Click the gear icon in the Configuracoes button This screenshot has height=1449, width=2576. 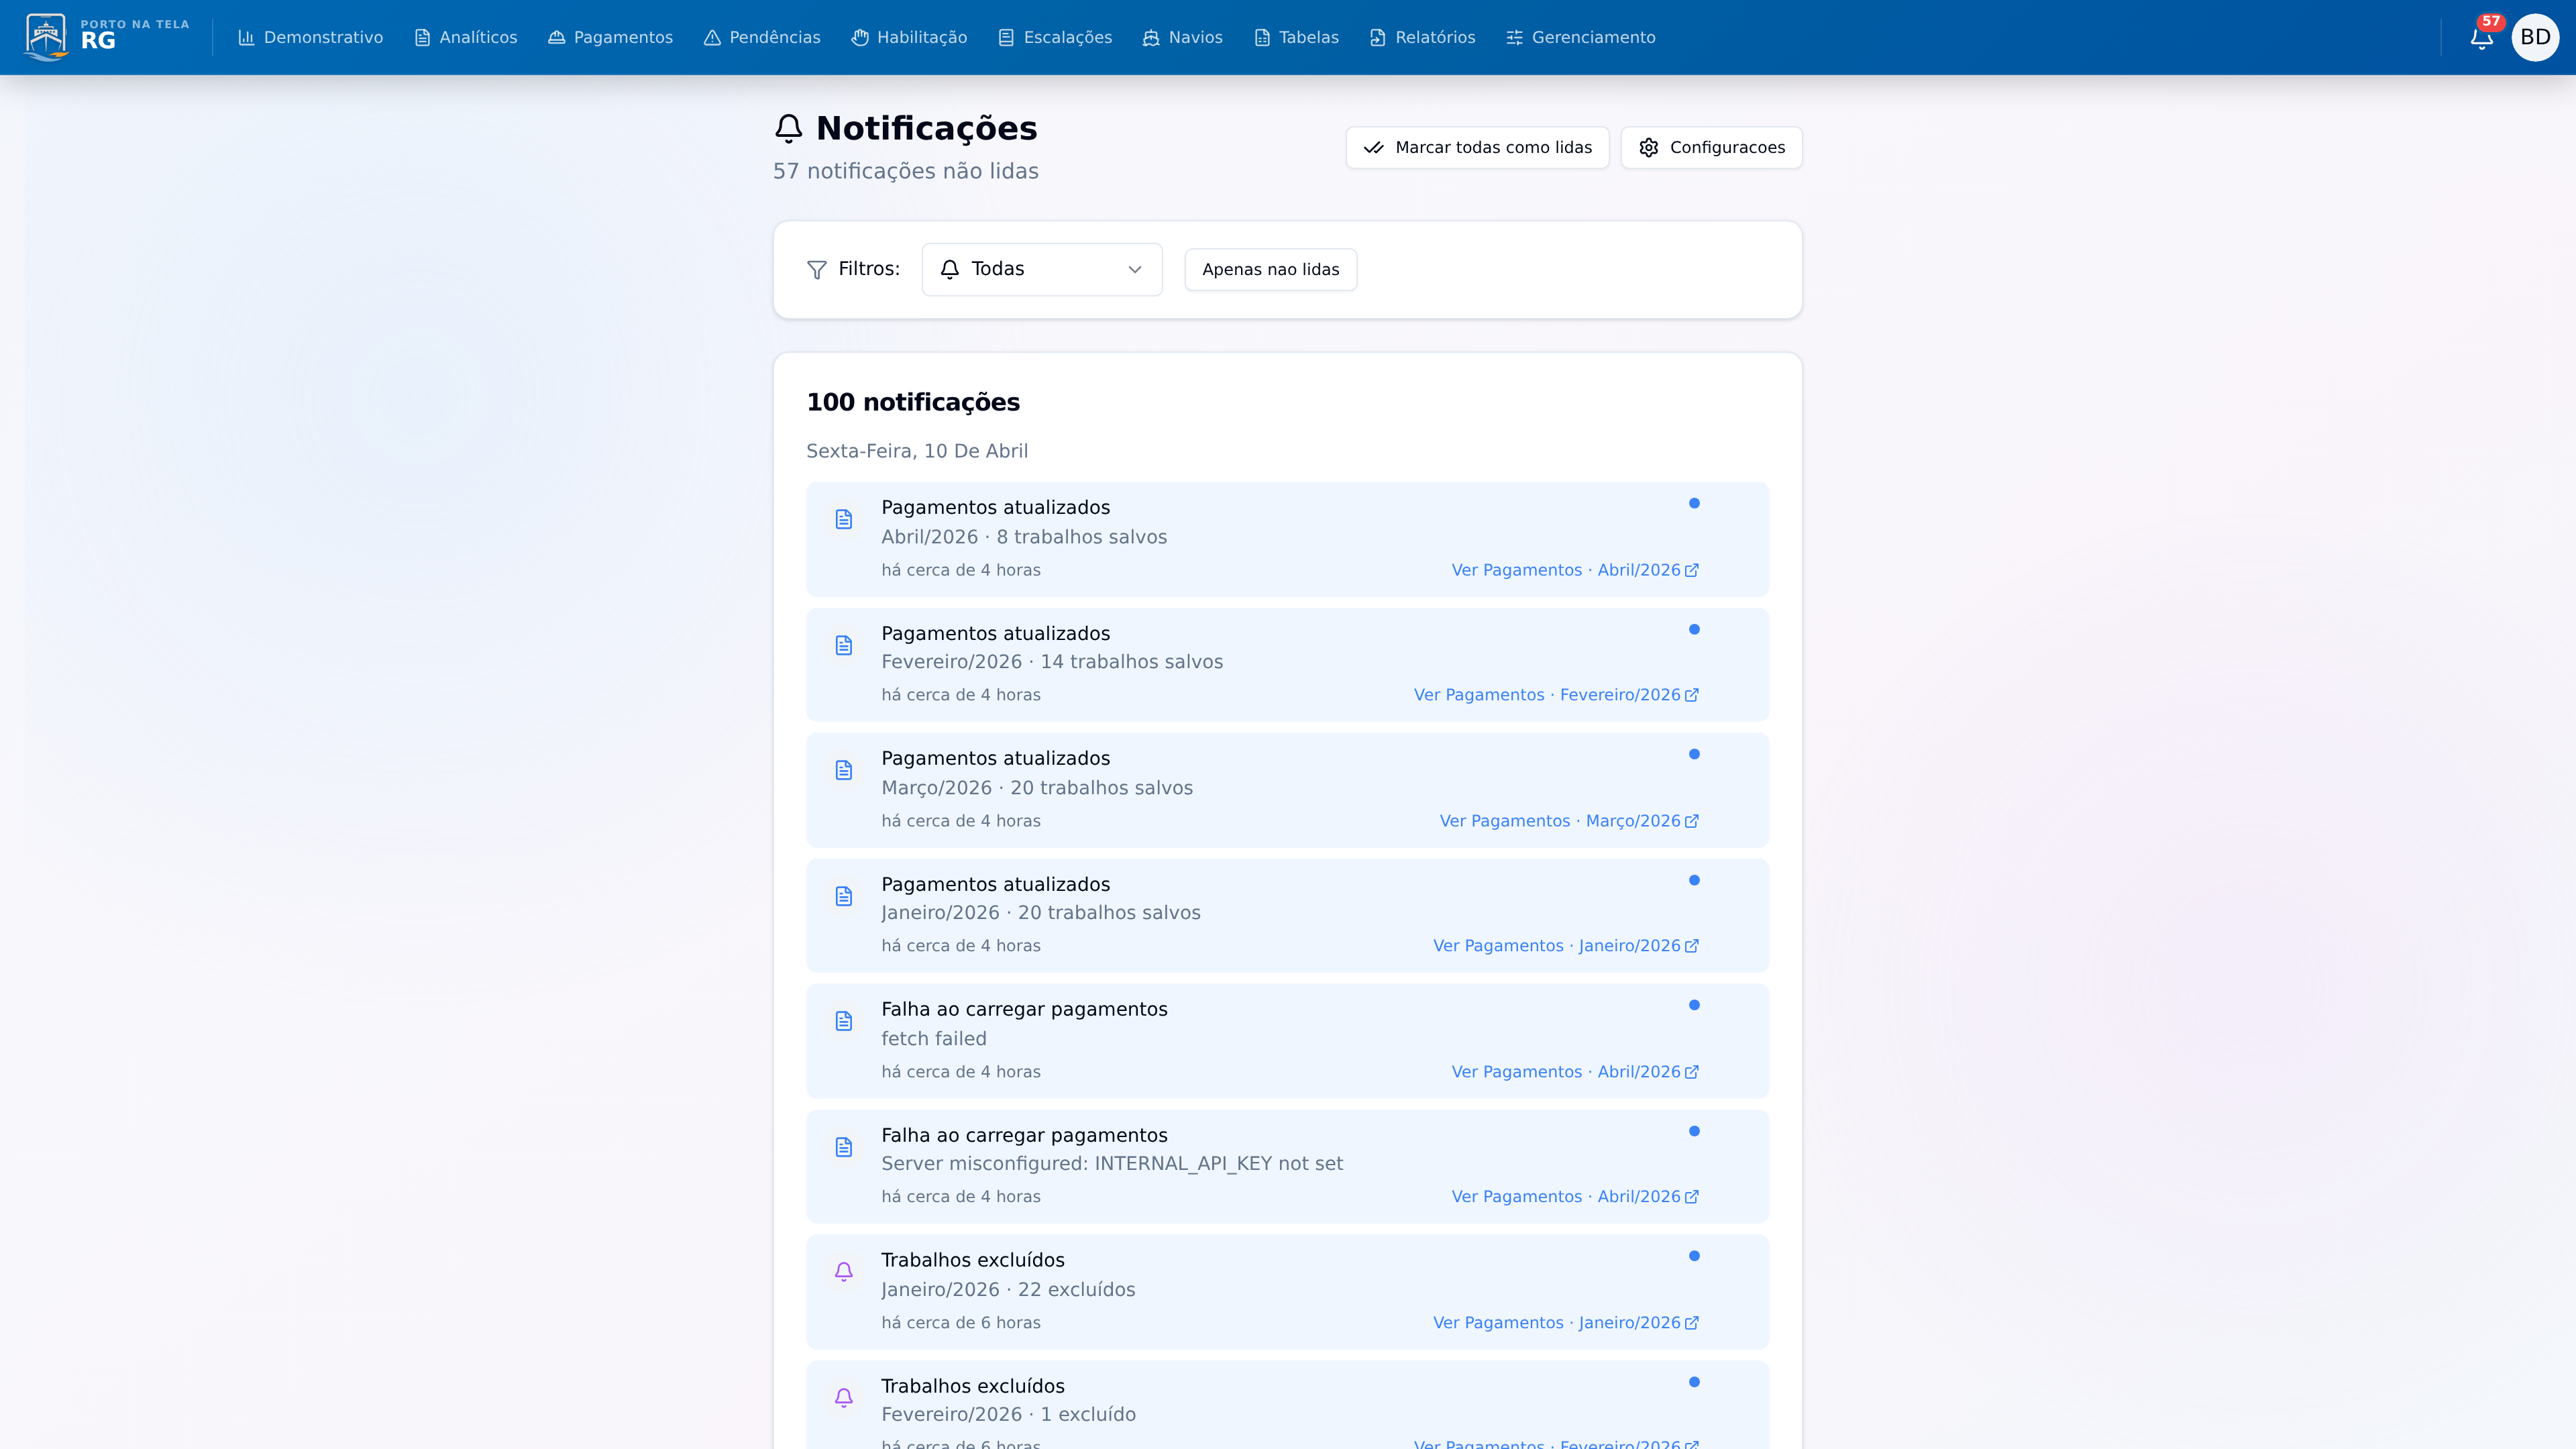pyautogui.click(x=1648, y=148)
